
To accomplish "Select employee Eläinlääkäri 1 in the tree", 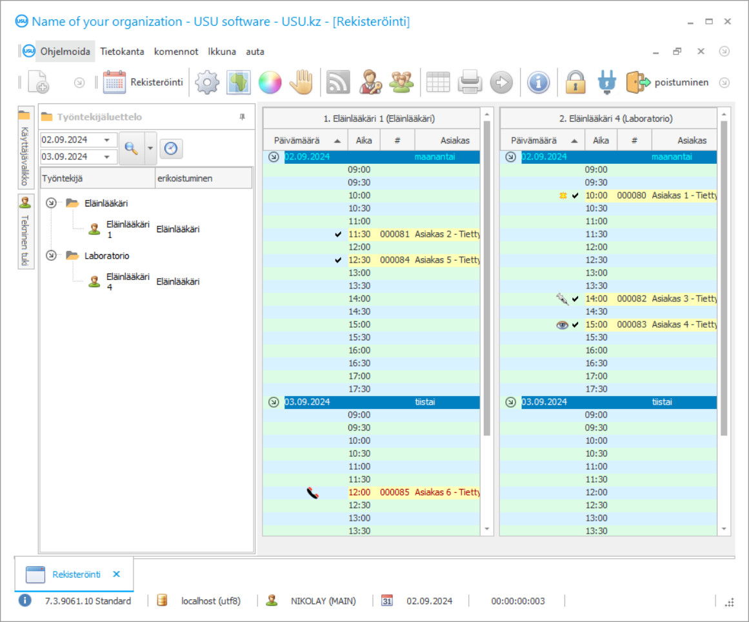I will 128,229.
